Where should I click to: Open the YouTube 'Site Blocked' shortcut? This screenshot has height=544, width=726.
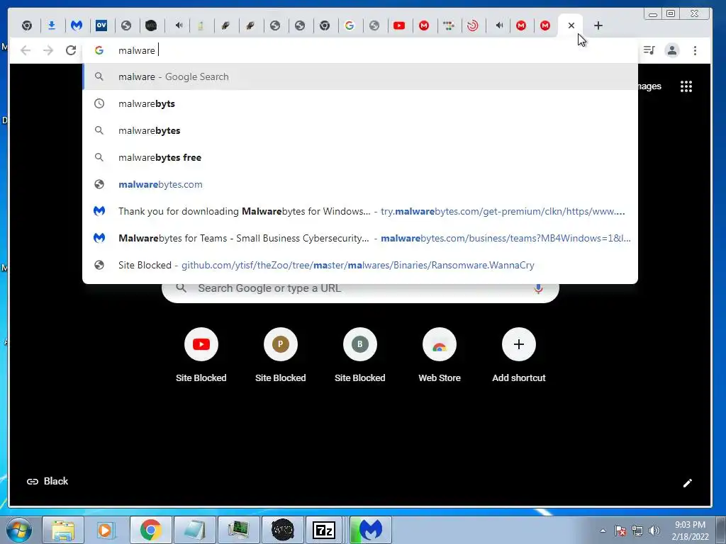[201, 356]
